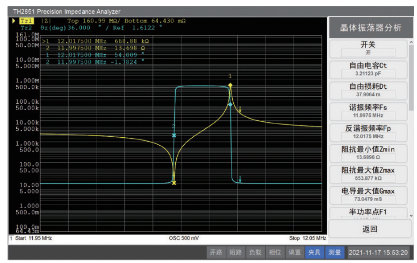Click yellow marker 1 diamond at antiresonance peak
417x263 pixels.
coord(230,85)
